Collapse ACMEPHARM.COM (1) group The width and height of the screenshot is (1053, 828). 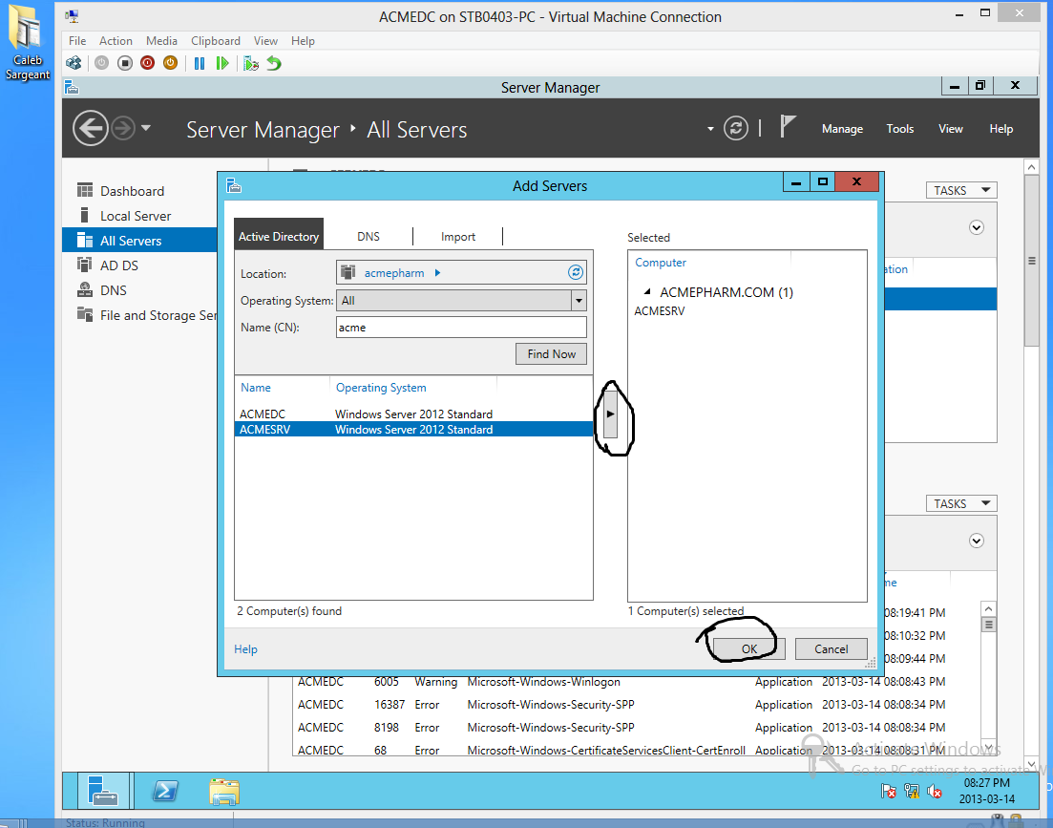[x=647, y=291]
